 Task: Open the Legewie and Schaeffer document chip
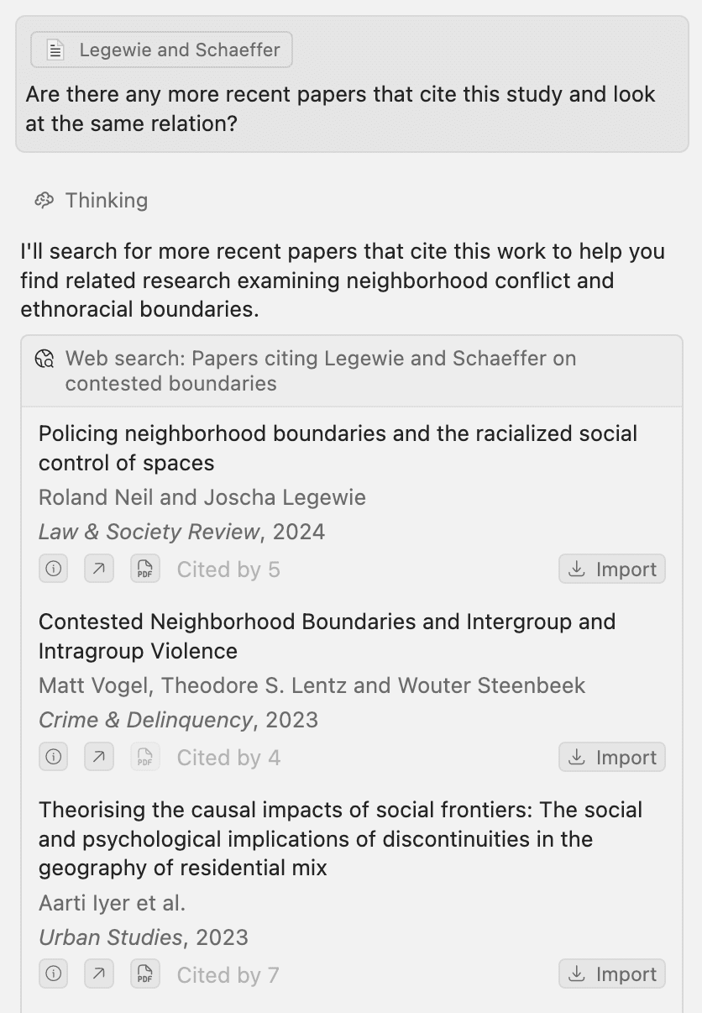tap(162, 50)
